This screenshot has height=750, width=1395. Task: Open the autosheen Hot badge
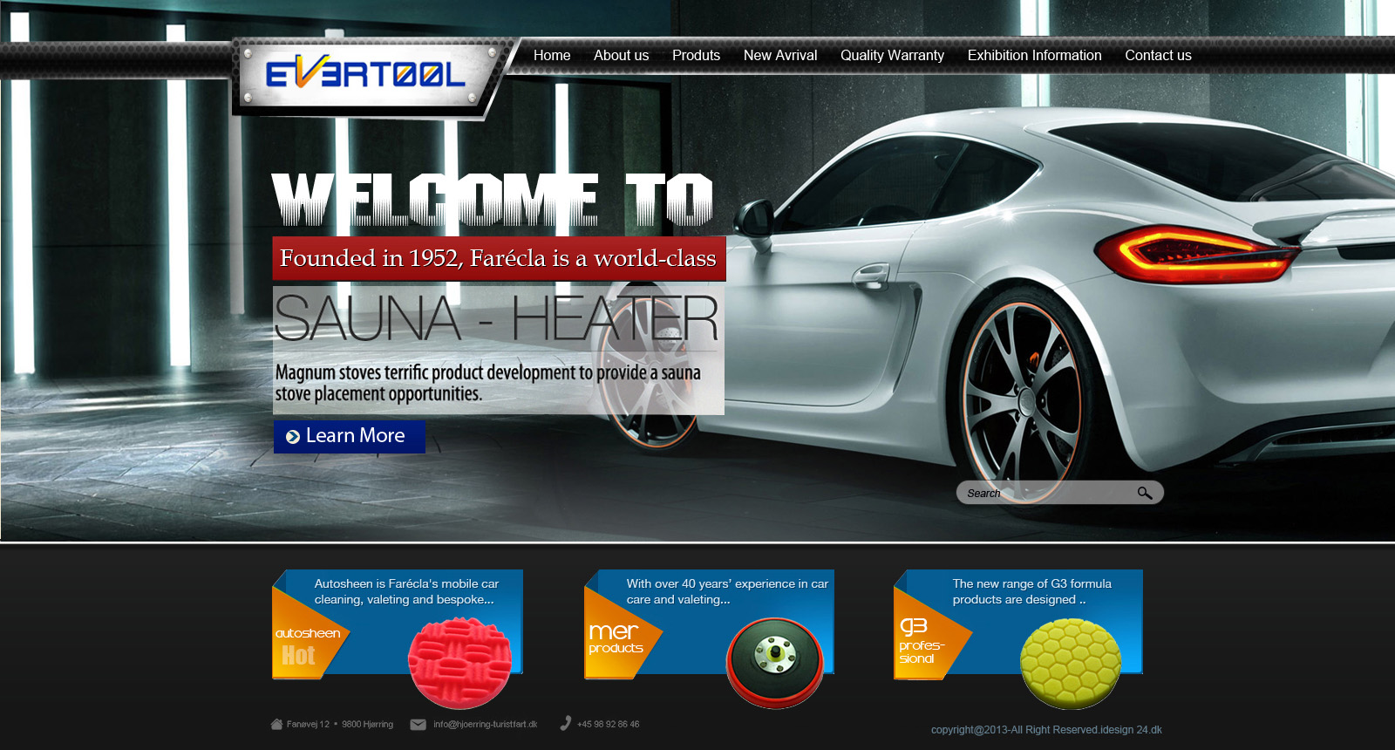310,633
